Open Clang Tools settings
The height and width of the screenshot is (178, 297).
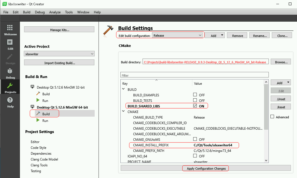(x=39, y=165)
